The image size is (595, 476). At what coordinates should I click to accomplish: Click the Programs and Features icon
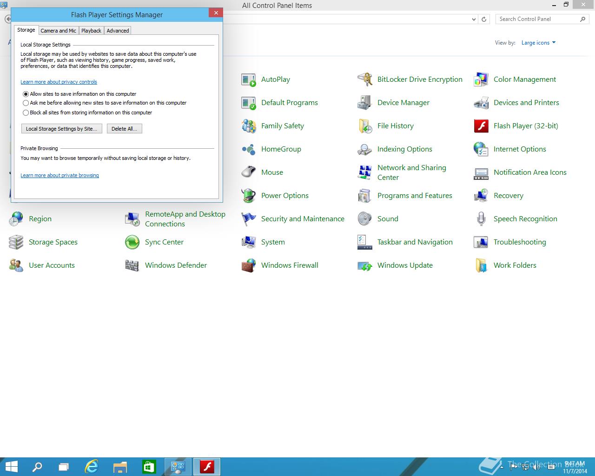tap(365, 196)
